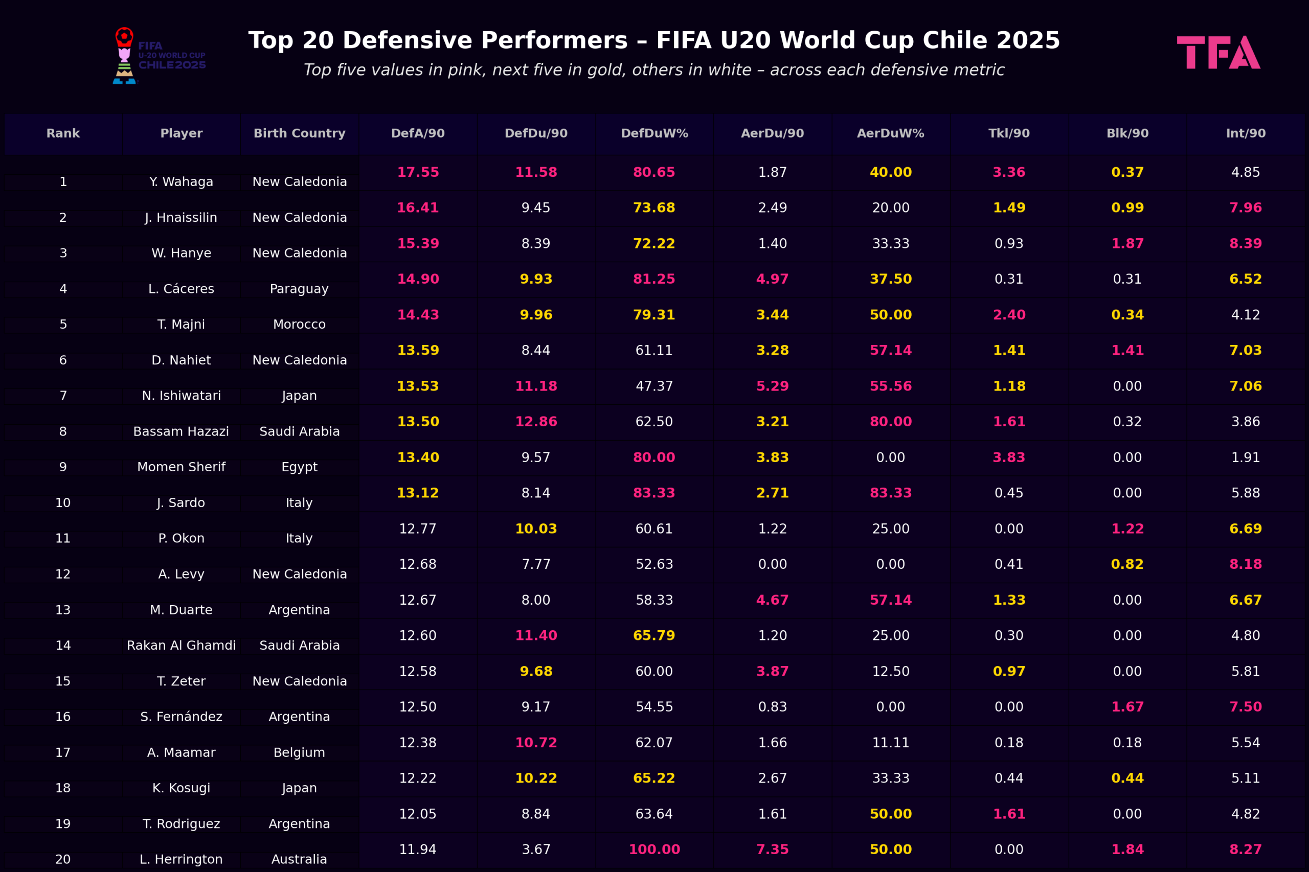Click the italic subtitle about pink and gold values

(x=654, y=70)
